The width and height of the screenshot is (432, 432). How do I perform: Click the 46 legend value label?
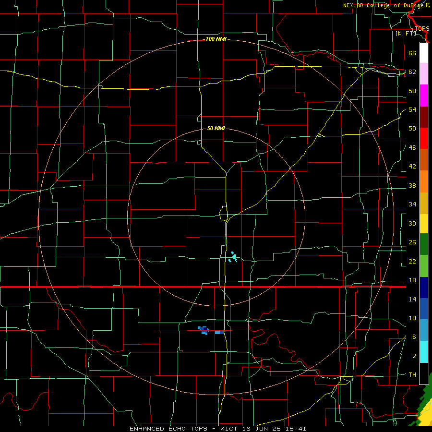[x=412, y=148]
